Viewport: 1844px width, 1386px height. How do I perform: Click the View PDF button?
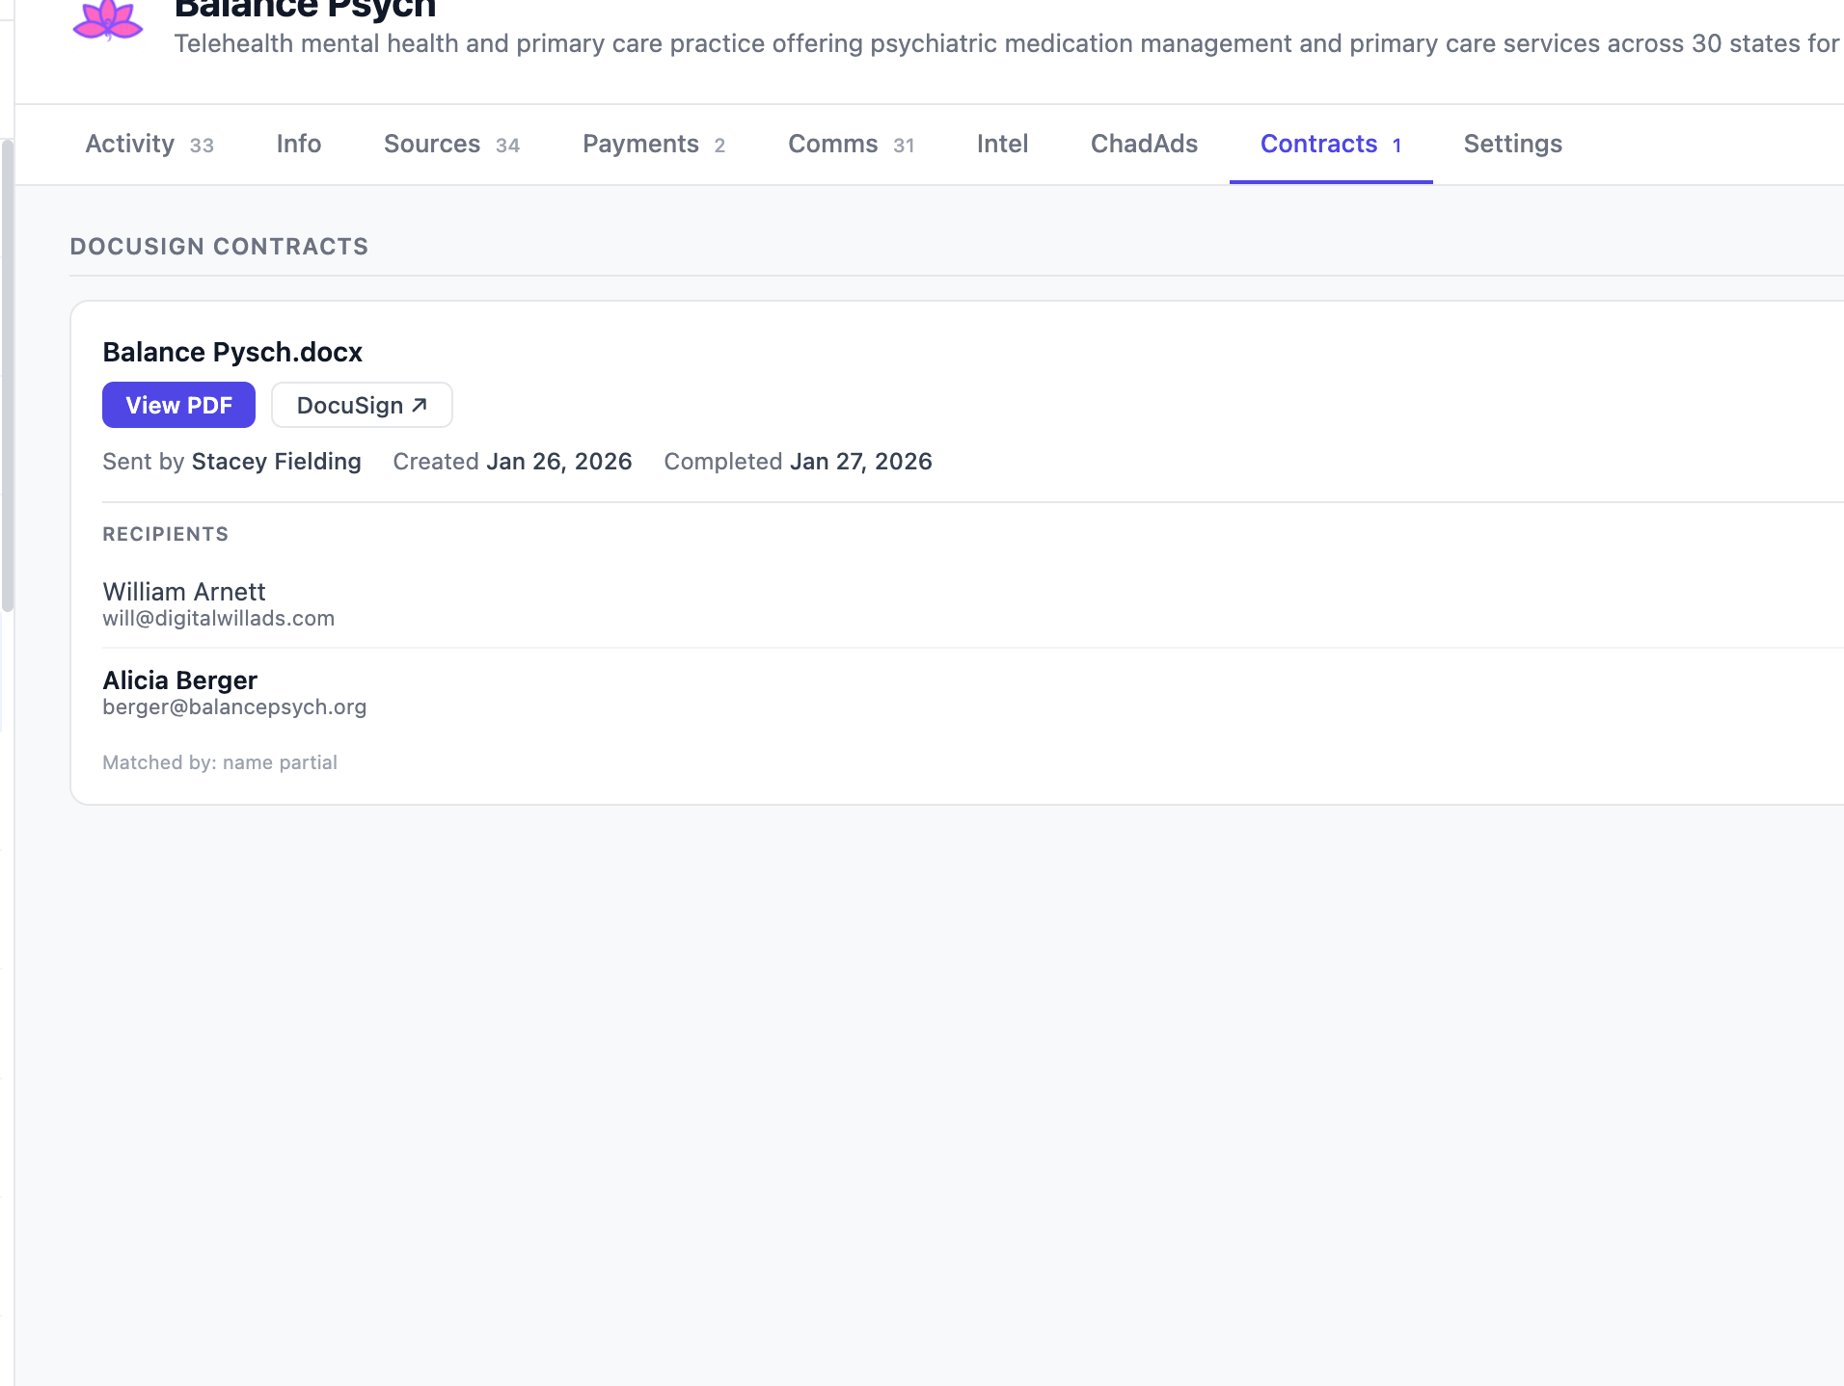tap(178, 404)
